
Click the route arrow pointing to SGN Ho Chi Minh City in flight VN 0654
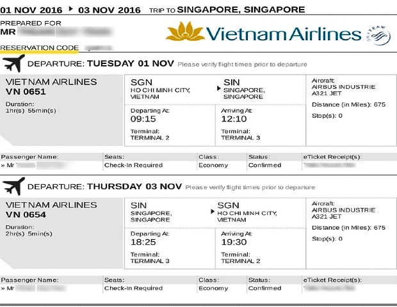coord(213,212)
